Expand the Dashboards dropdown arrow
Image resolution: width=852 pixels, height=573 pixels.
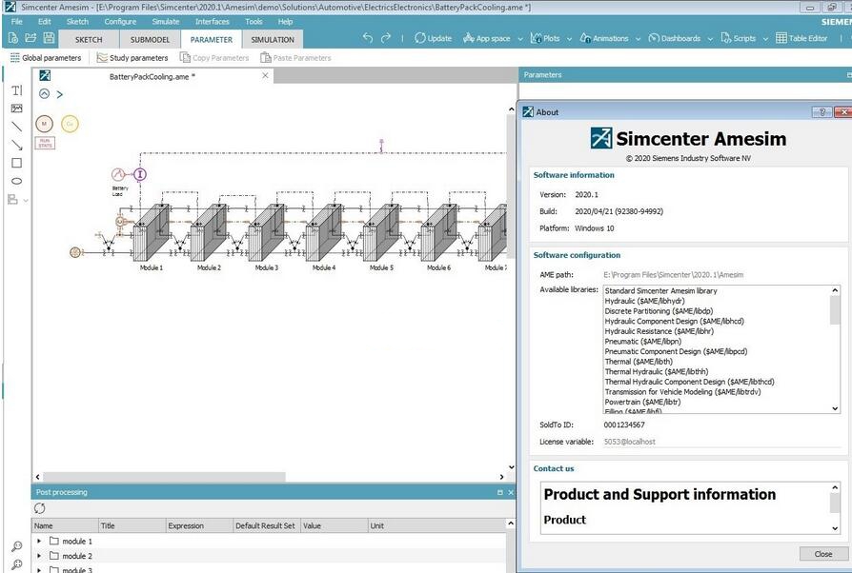point(710,39)
